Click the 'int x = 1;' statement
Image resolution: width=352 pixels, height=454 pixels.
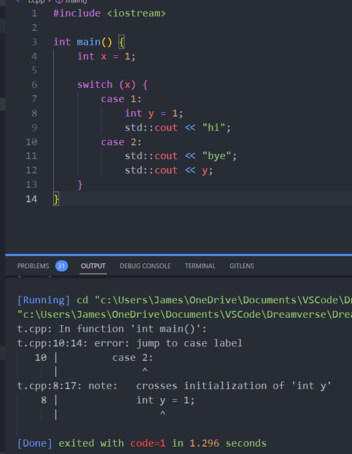pos(106,56)
